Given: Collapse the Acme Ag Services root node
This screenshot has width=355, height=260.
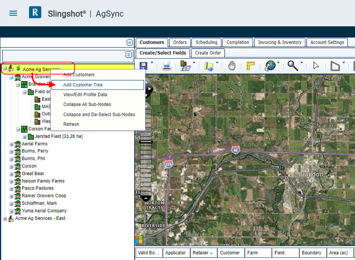Looking at the screenshot, I should click(5, 68).
